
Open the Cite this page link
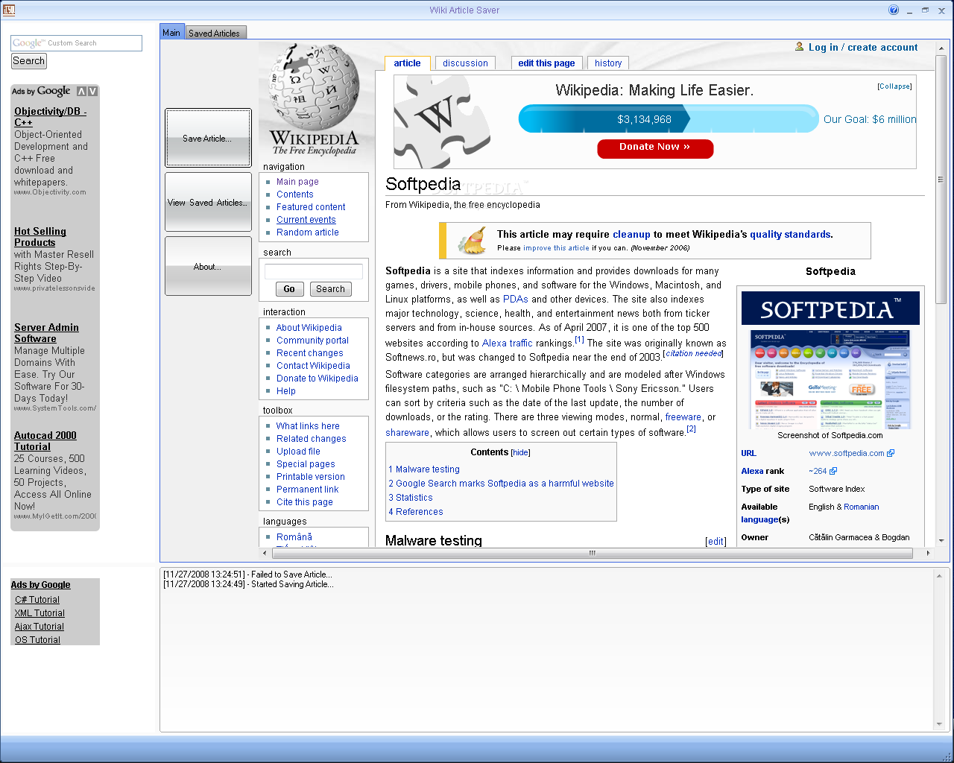click(x=305, y=502)
